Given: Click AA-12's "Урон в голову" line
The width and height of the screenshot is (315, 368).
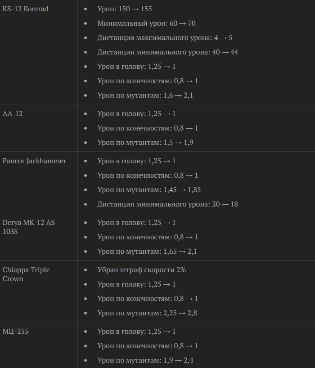Looking at the screenshot, I should click(x=136, y=114).
